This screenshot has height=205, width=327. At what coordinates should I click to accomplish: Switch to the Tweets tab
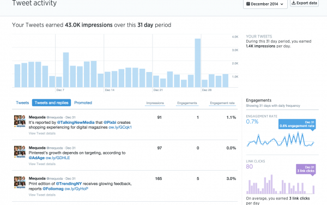pyautogui.click(x=22, y=102)
